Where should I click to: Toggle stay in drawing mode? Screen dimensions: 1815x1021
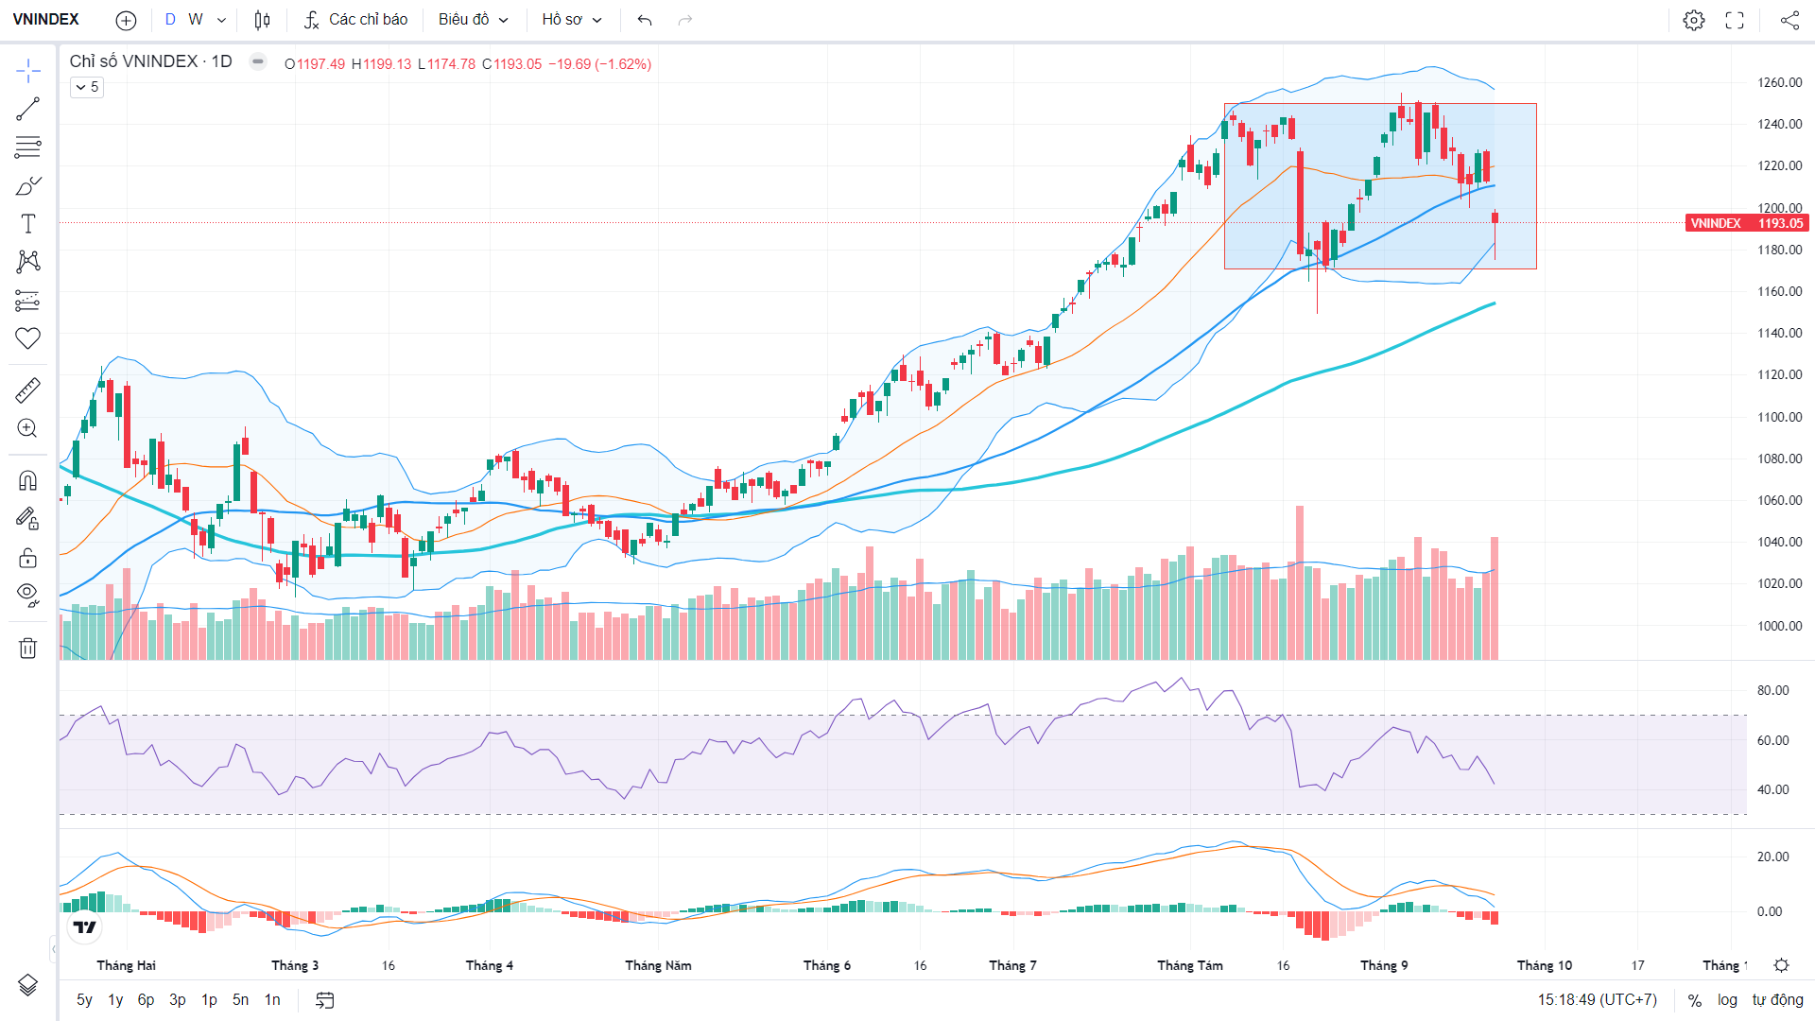pyautogui.click(x=28, y=518)
